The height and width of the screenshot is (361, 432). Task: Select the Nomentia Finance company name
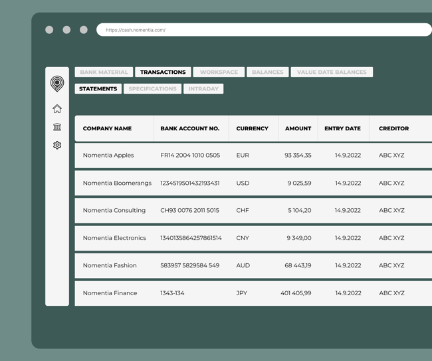point(110,293)
